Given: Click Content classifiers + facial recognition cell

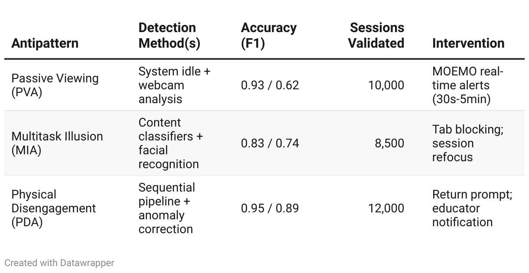Looking at the screenshot, I should pos(171,143).
